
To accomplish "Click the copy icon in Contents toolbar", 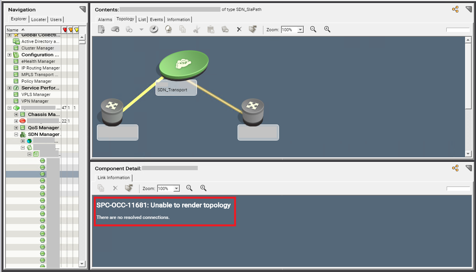I will point(182,29).
